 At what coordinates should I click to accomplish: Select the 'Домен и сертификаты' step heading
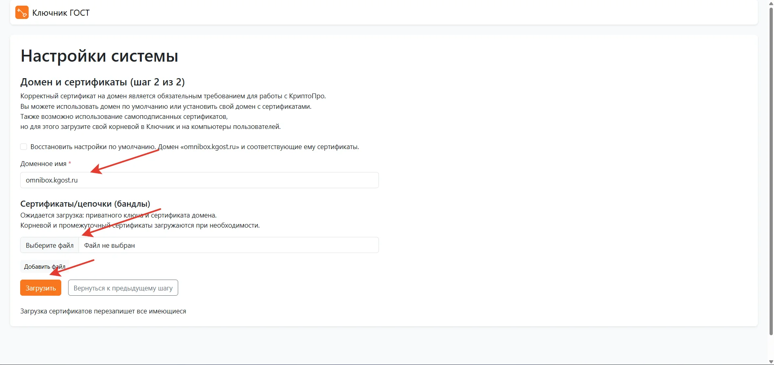[102, 82]
